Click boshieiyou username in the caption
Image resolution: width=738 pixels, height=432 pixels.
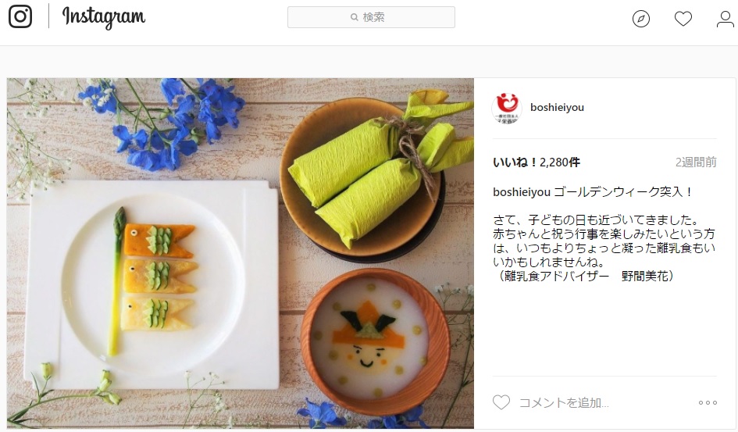tap(522, 192)
